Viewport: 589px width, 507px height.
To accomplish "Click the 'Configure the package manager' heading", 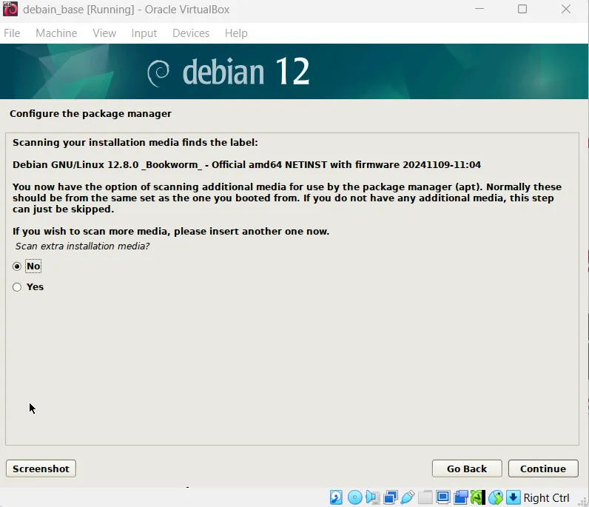I will pos(90,113).
